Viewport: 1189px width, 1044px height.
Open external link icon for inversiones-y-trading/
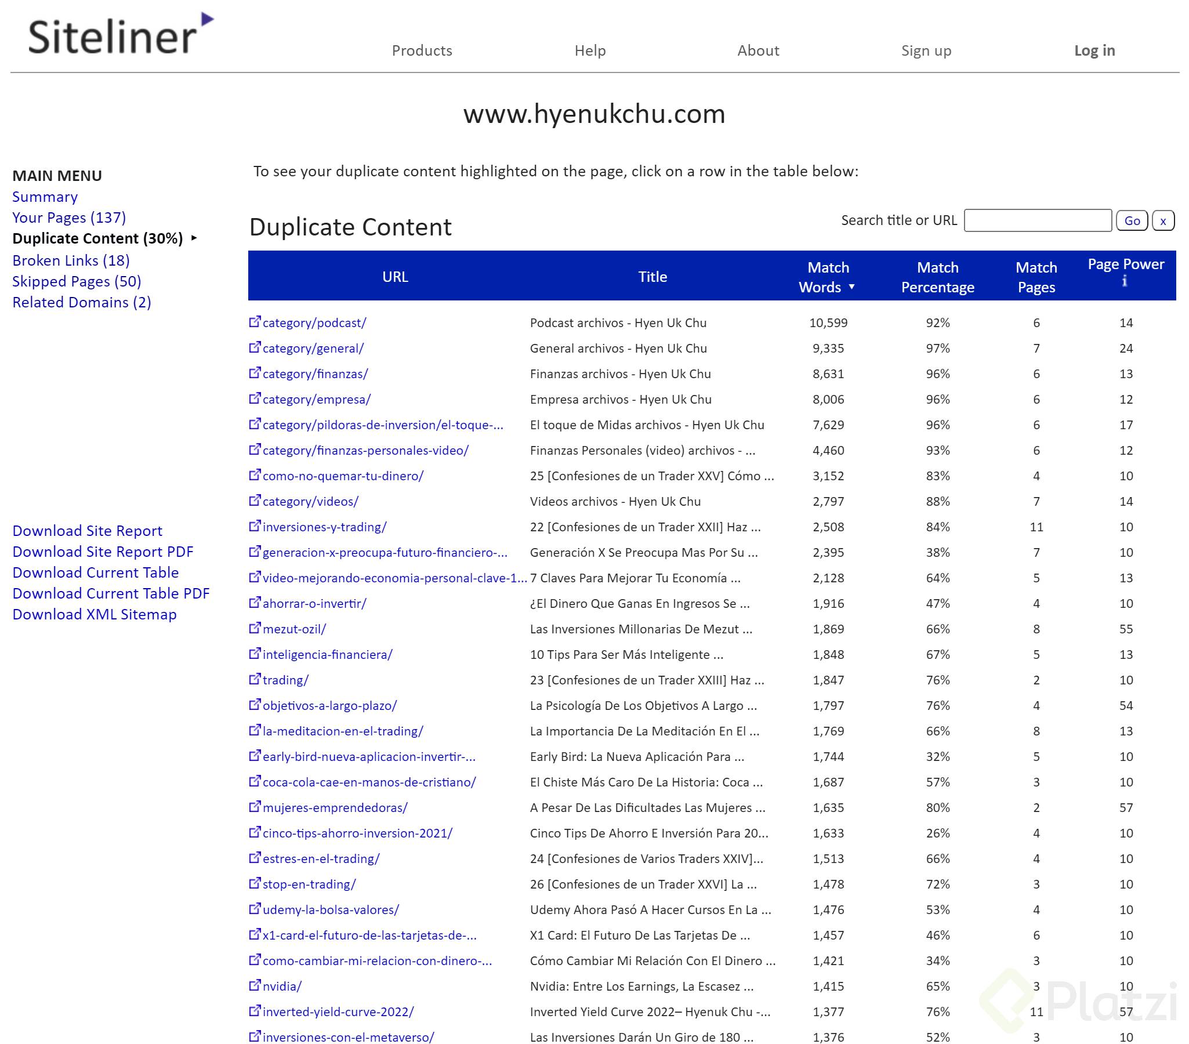(x=255, y=526)
